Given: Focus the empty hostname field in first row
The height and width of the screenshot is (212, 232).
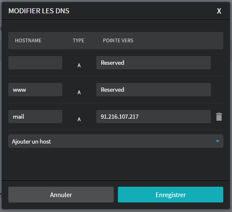Looking at the screenshot, I should [35, 63].
